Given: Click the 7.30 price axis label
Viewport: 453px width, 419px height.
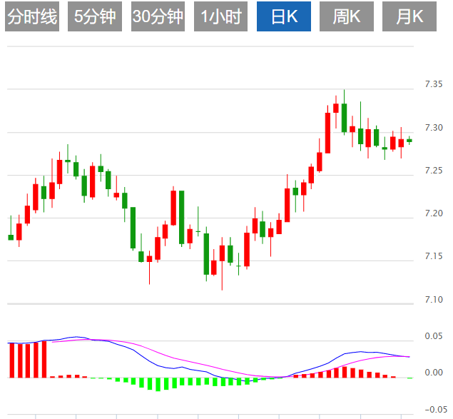Looking at the screenshot, I should point(433,128).
